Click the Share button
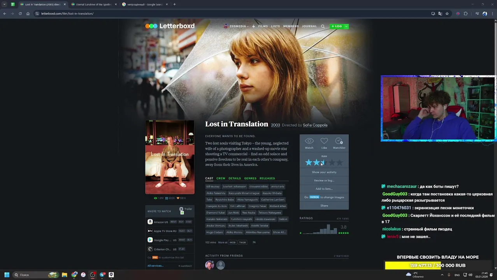This screenshot has width=497, height=280. tap(324, 205)
